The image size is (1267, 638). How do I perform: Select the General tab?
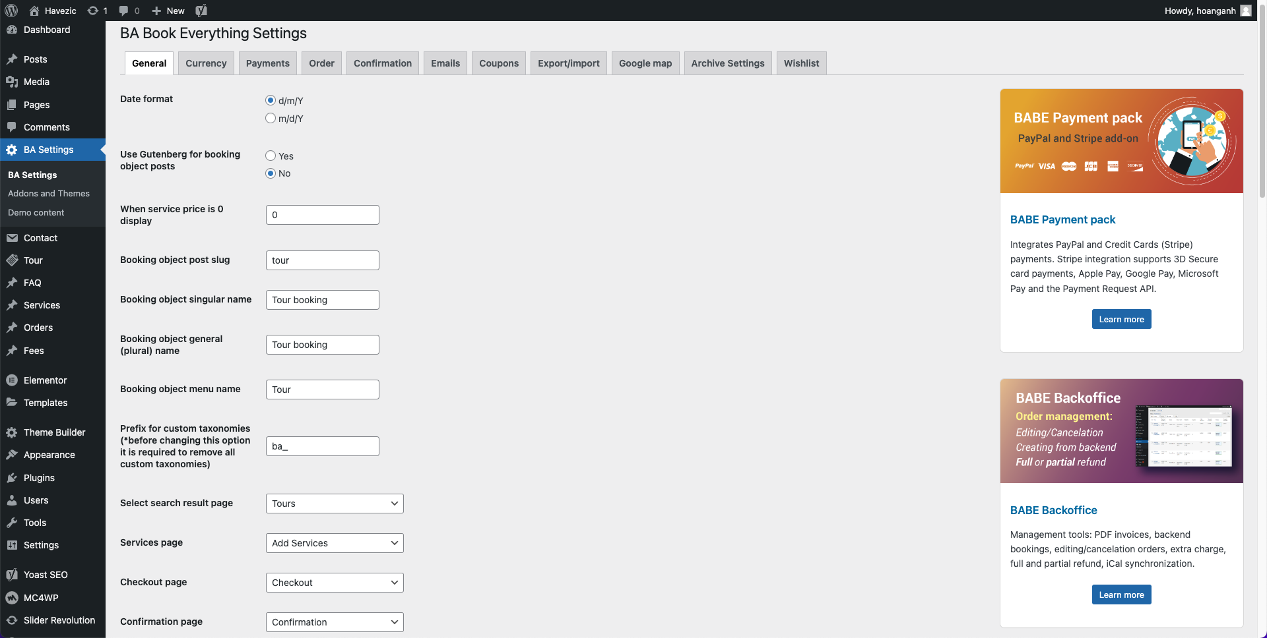tap(149, 63)
